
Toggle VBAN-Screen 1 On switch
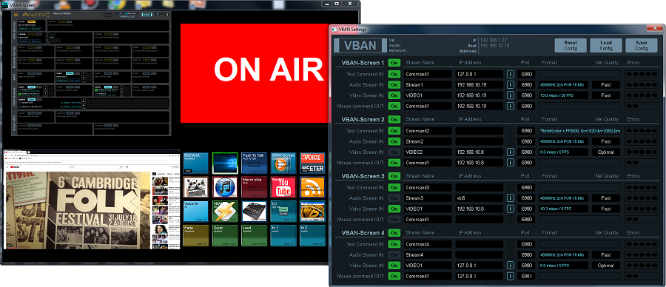[x=394, y=63]
